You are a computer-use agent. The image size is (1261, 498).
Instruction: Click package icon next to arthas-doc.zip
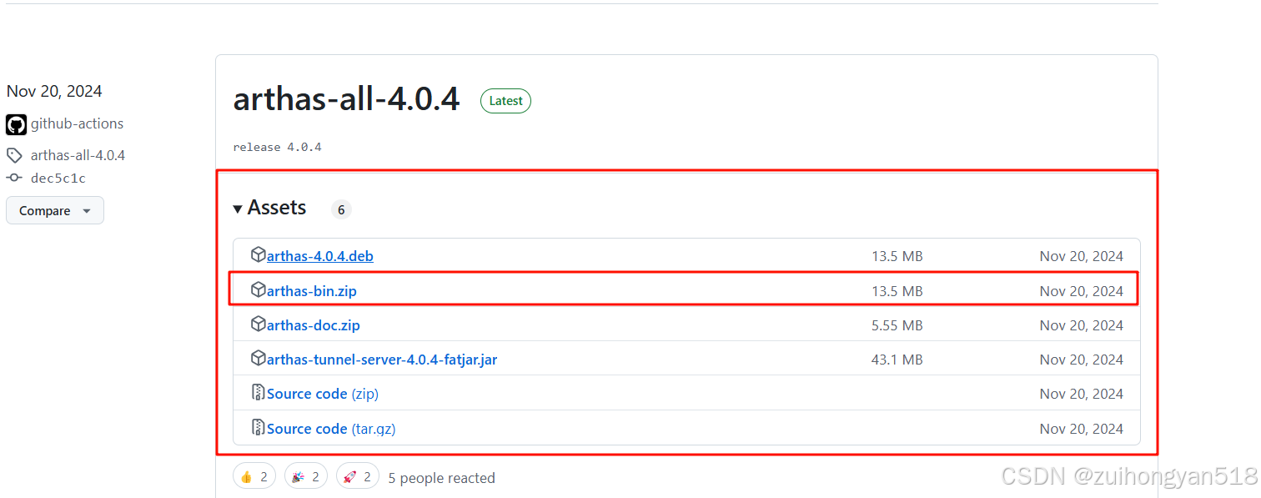pyautogui.click(x=258, y=324)
